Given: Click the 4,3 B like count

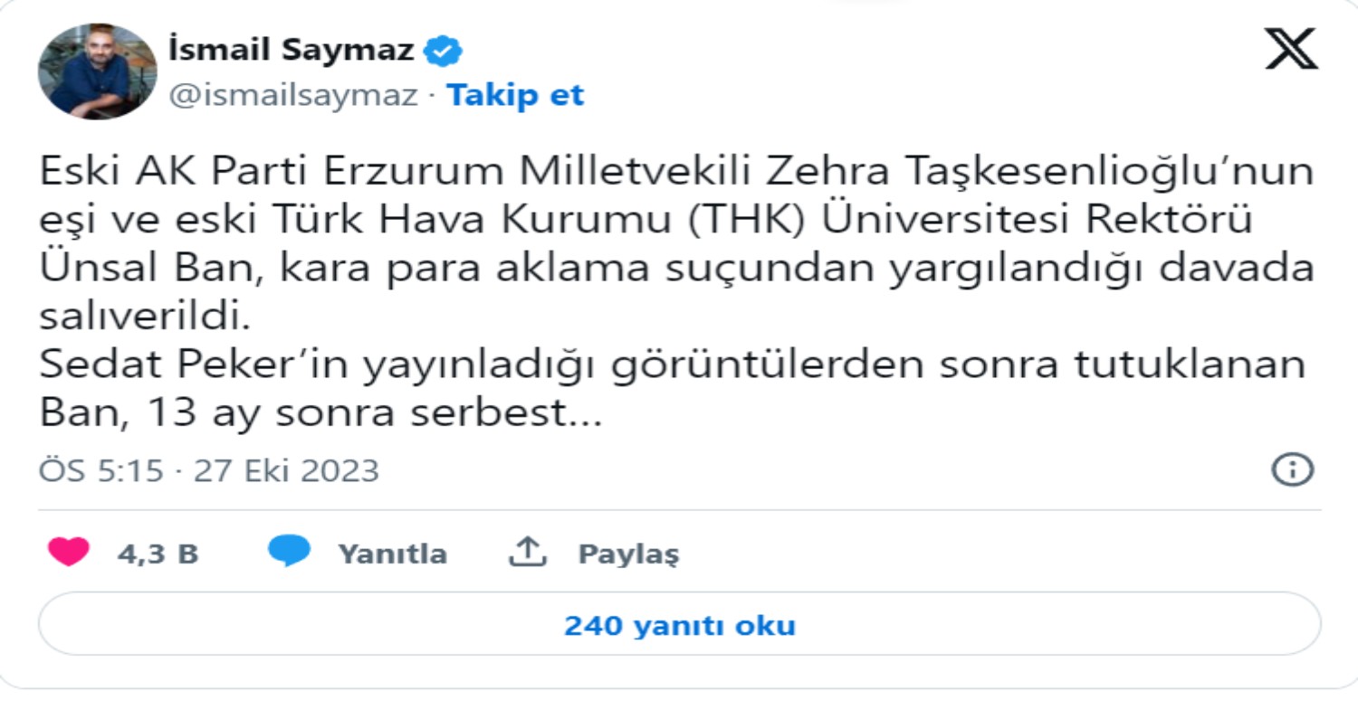Looking at the screenshot, I should [158, 553].
